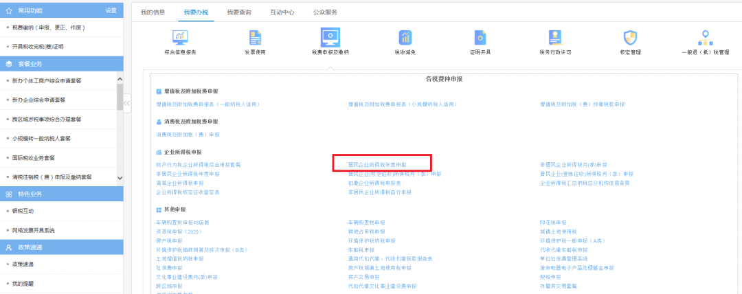This screenshot has height=294, width=742.
Task: Open 城镇土地使用税 link
Action: (x=559, y=231)
